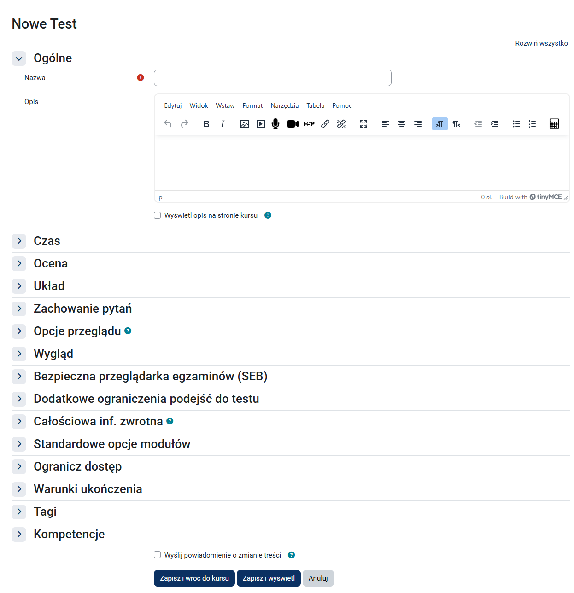Image resolution: width=574 pixels, height=593 pixels.
Task: Enable 'Wyślij powiadomienie o zmianie treści'
Action: [x=157, y=555]
